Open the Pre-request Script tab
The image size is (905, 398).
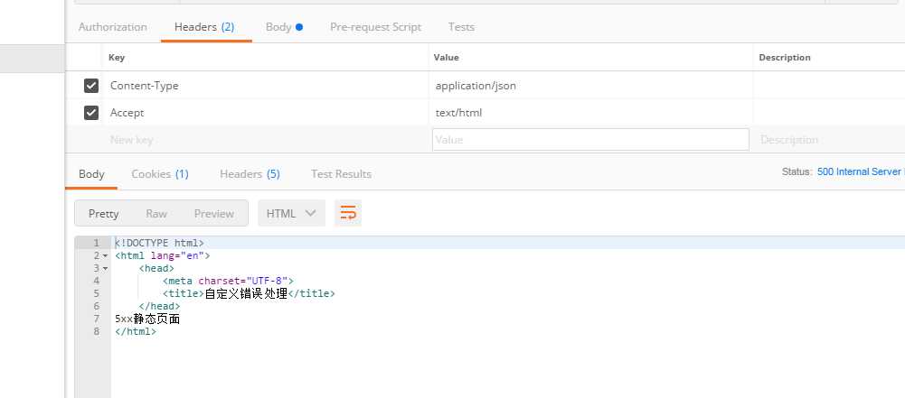tap(376, 27)
